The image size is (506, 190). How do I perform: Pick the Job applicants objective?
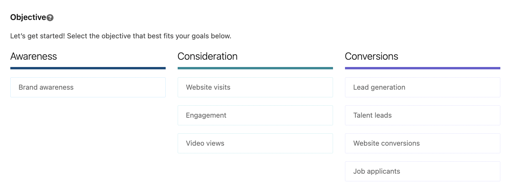422,171
